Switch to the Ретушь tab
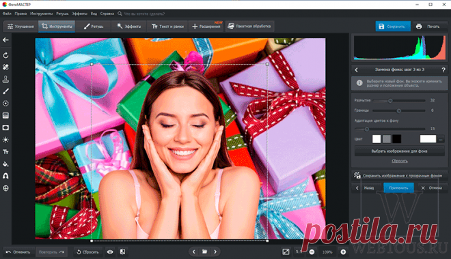The height and width of the screenshot is (259, 451). (x=93, y=27)
